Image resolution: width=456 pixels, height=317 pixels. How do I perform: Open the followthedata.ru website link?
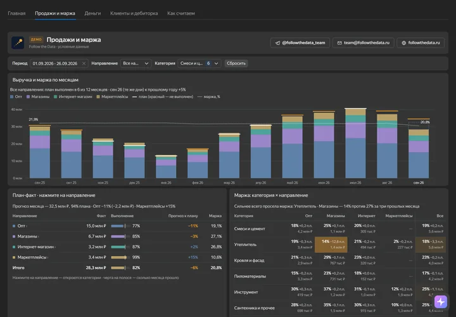(x=421, y=42)
